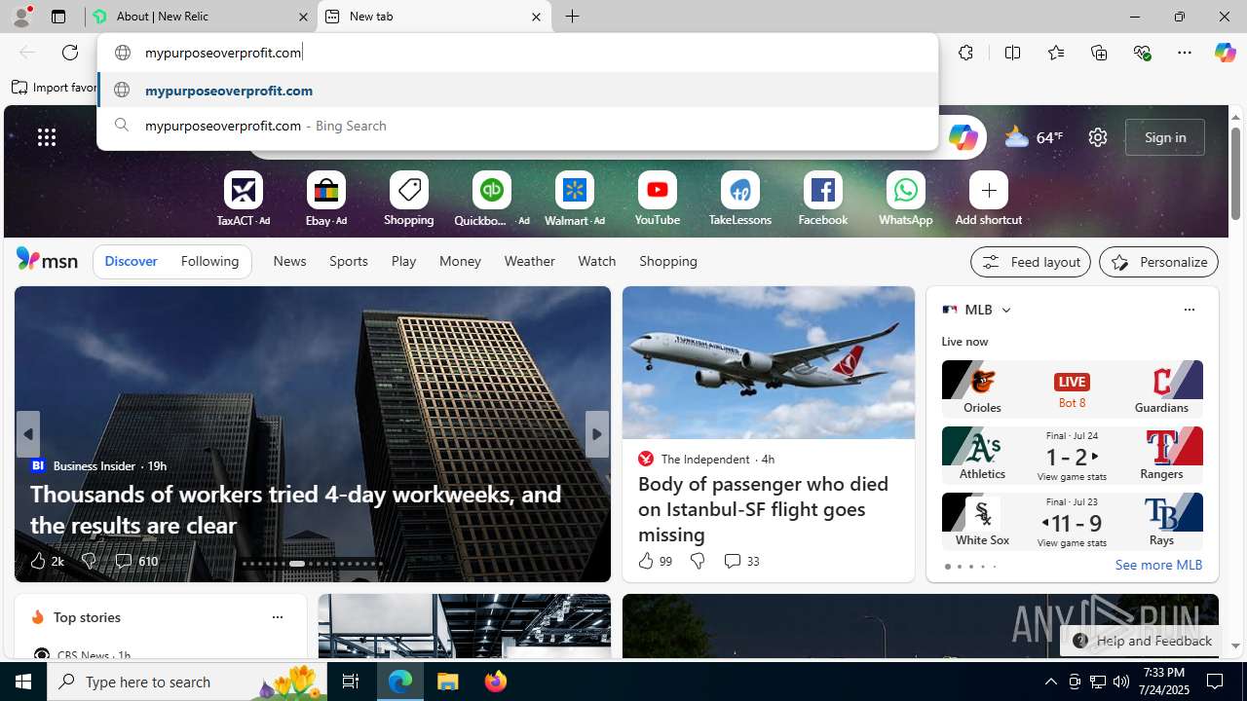Open the TaxACT ad shortcut
This screenshot has height=701, width=1247.
click(x=244, y=199)
